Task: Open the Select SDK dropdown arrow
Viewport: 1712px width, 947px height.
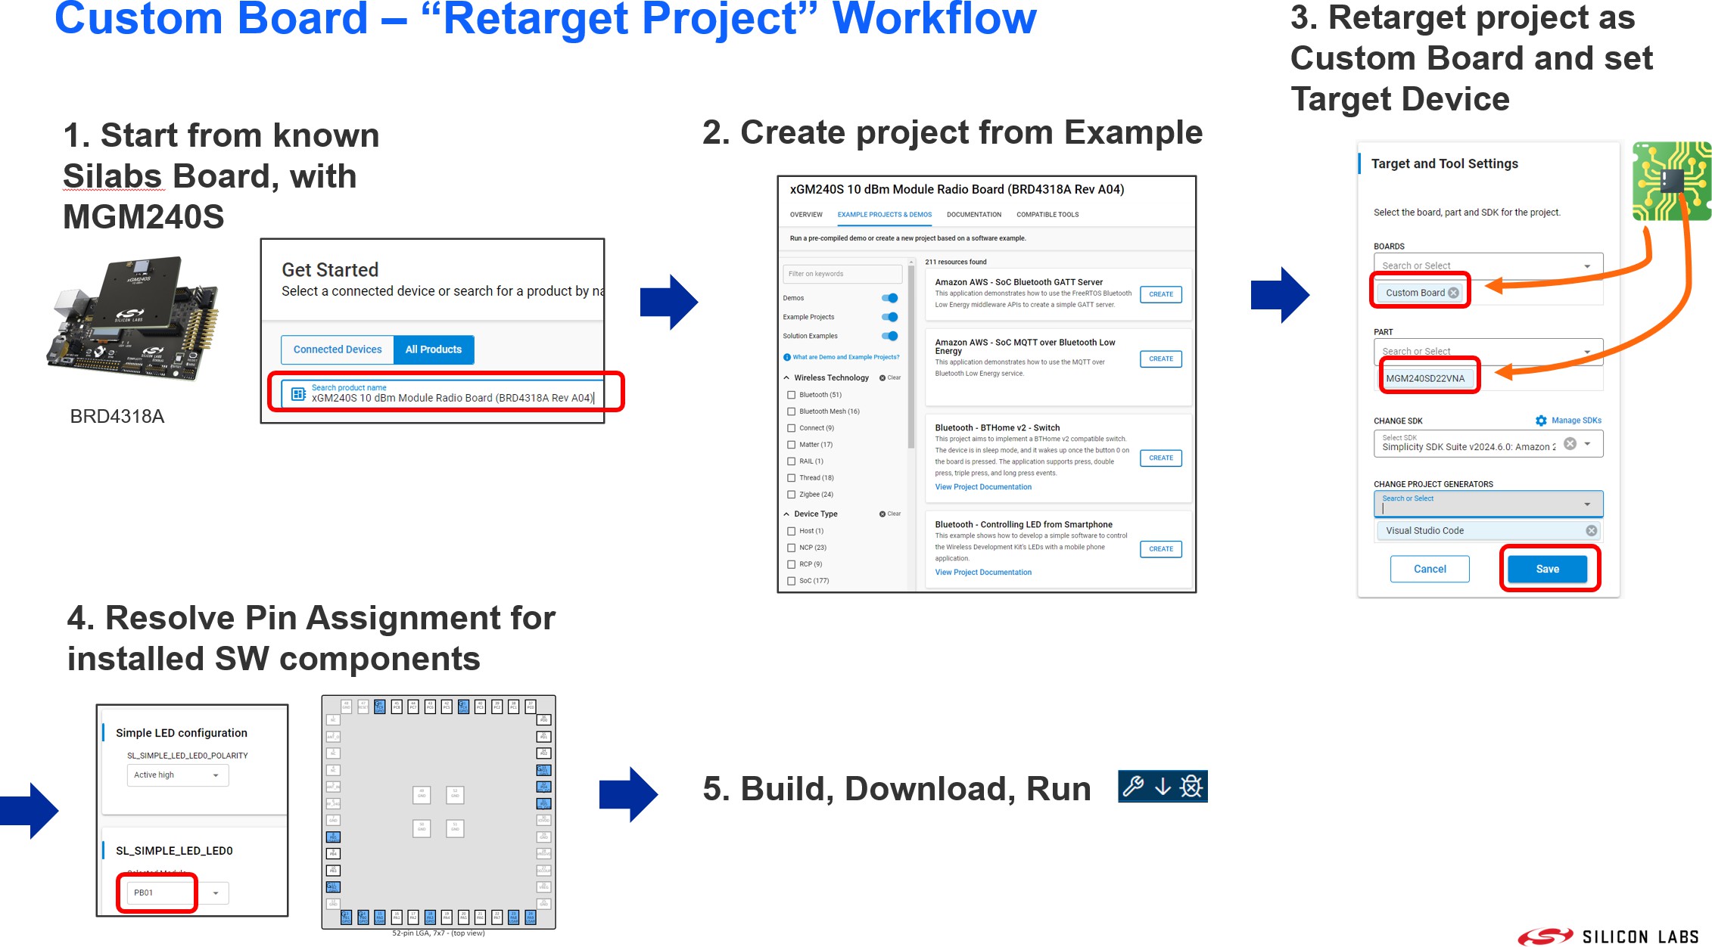Action: coord(1587,444)
